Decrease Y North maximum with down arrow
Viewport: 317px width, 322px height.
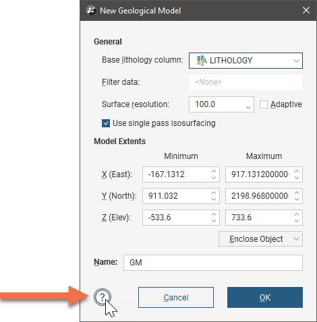point(297,199)
